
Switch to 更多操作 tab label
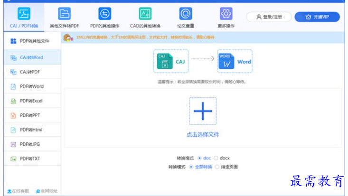[226, 26]
